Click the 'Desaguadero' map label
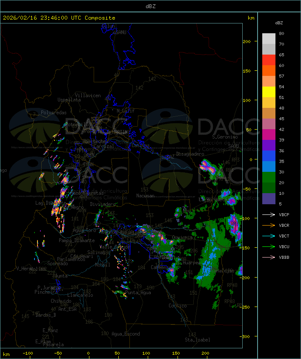 pos(190,154)
